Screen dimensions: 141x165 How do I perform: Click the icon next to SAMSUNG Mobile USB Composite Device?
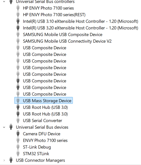click(x=18, y=34)
